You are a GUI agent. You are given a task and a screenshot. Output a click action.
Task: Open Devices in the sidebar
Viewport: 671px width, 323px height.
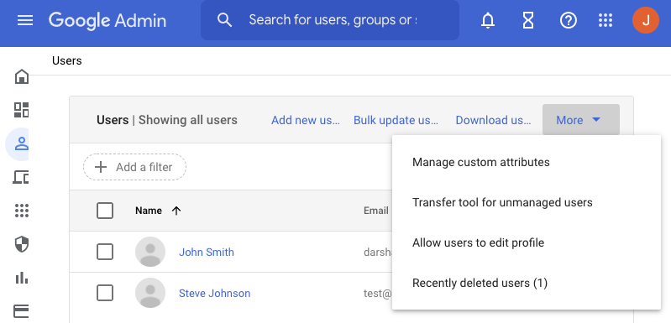(21, 177)
